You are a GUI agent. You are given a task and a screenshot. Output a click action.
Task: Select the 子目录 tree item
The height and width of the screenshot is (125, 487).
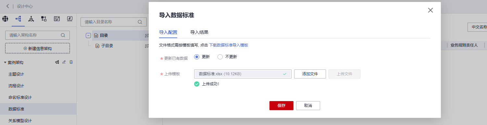[x=107, y=46]
